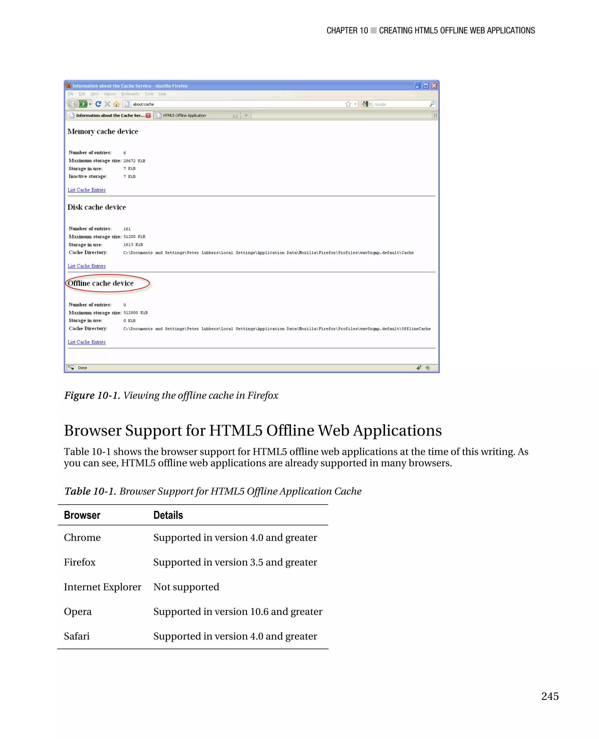Click the '51200 KiB' maximum storage value
The height and width of the screenshot is (739, 599).
[134, 237]
